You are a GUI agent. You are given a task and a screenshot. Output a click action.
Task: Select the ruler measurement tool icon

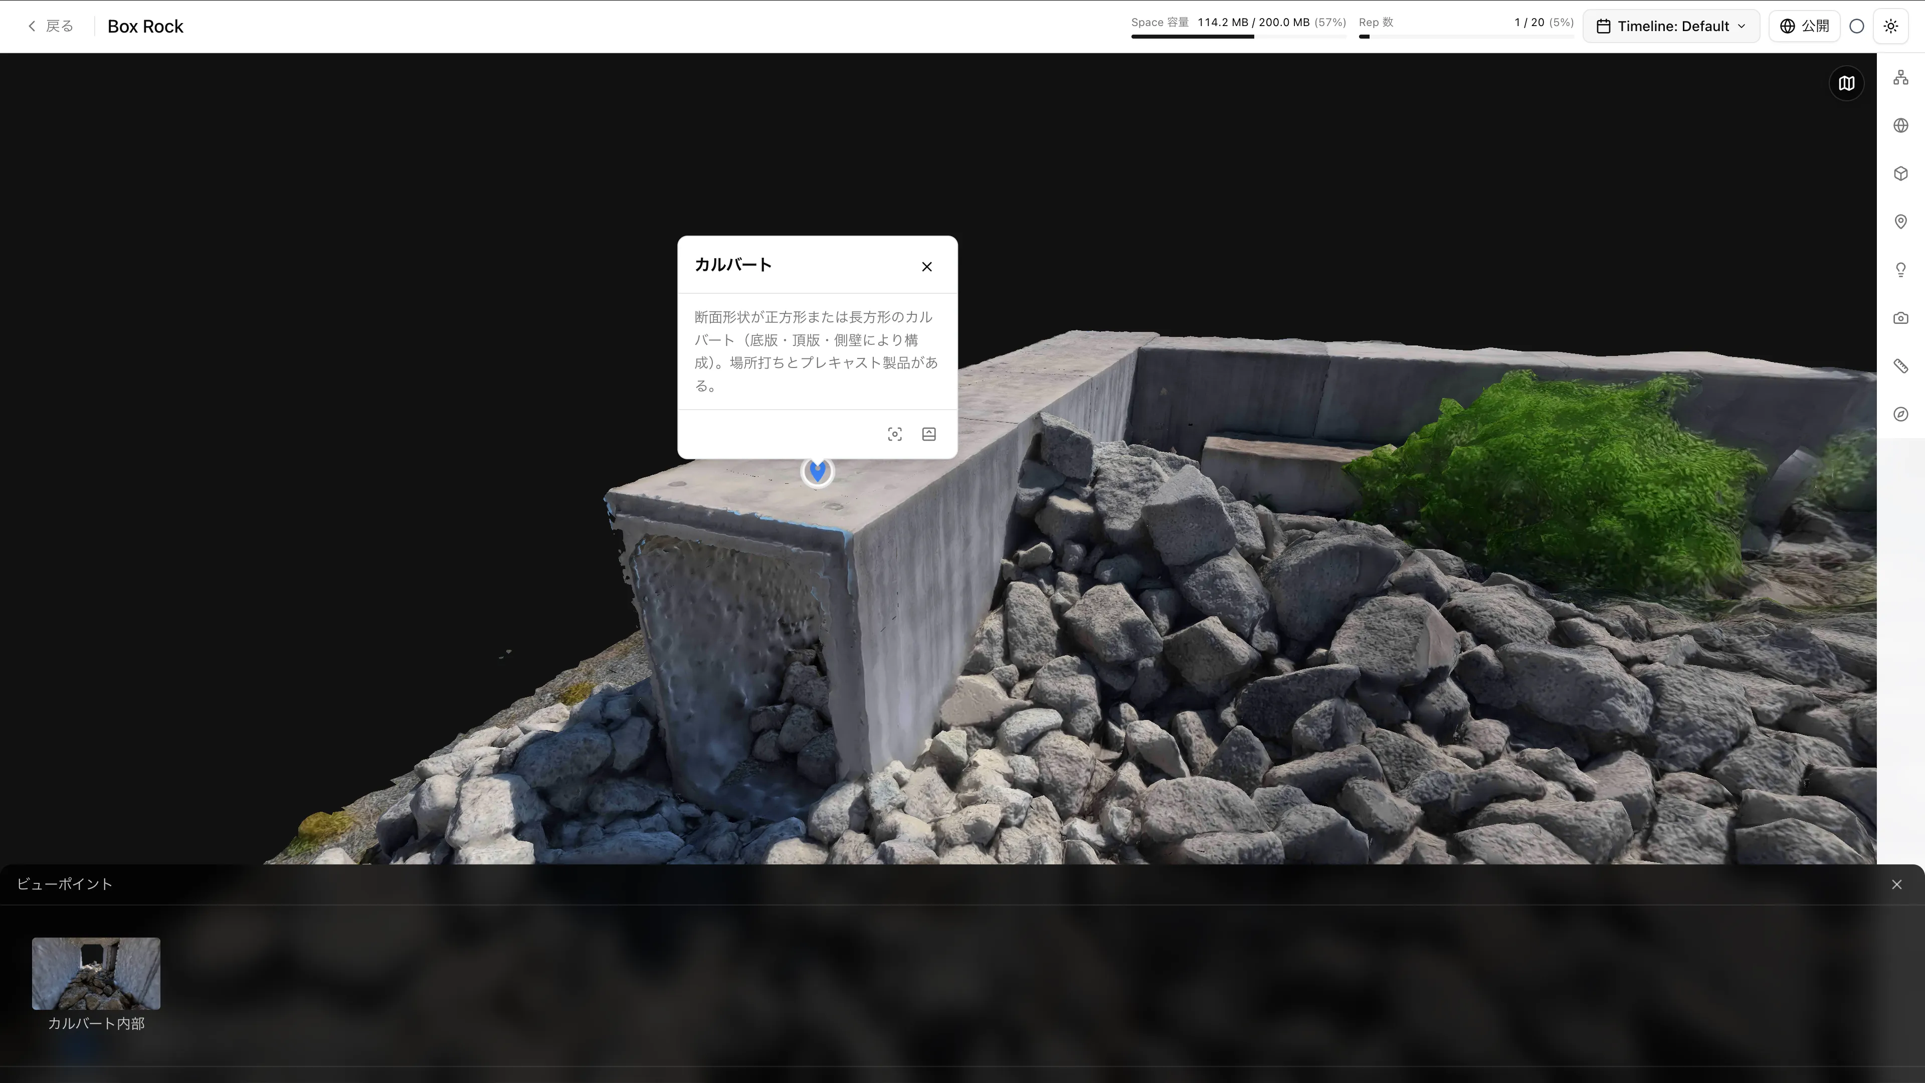[1900, 366]
